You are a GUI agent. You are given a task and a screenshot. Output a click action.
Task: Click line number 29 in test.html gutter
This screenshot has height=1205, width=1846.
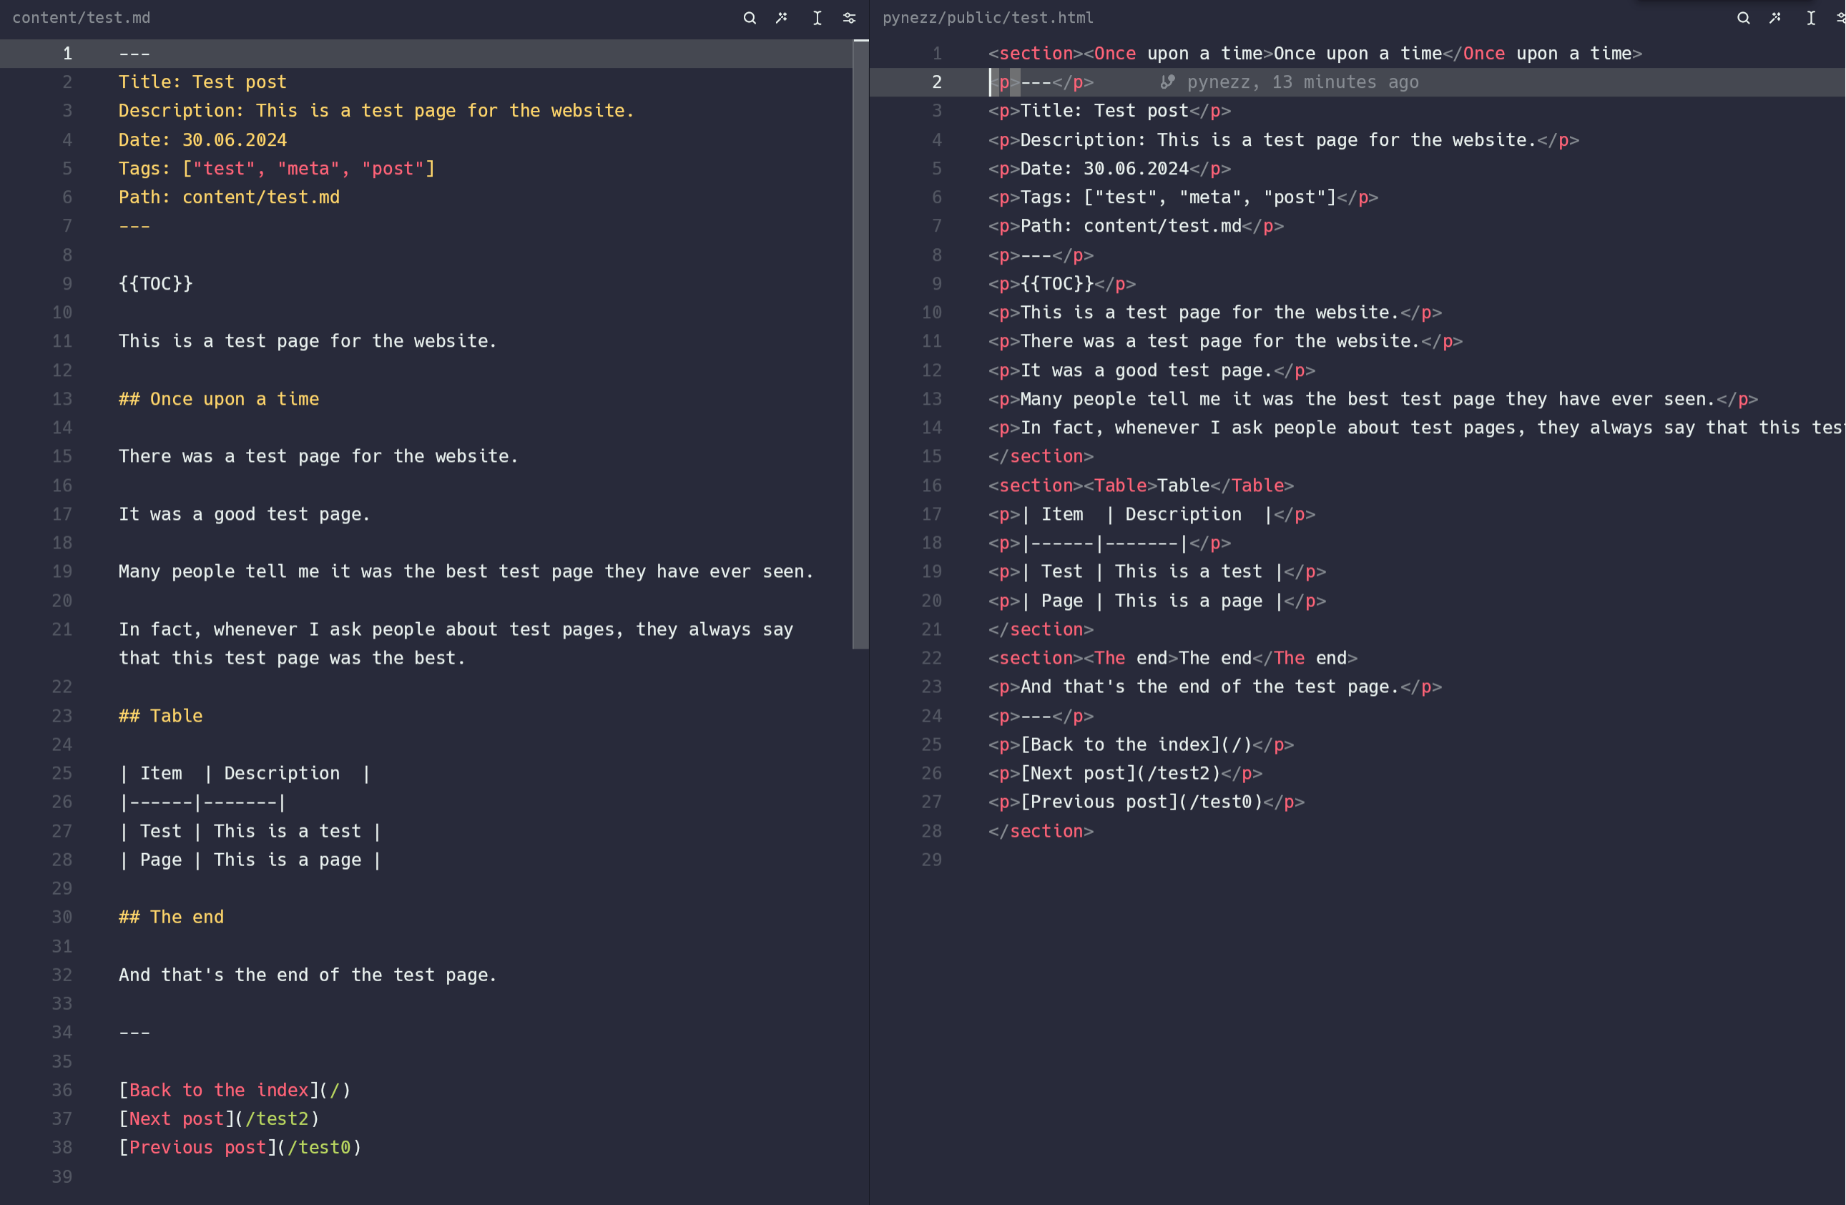(931, 860)
